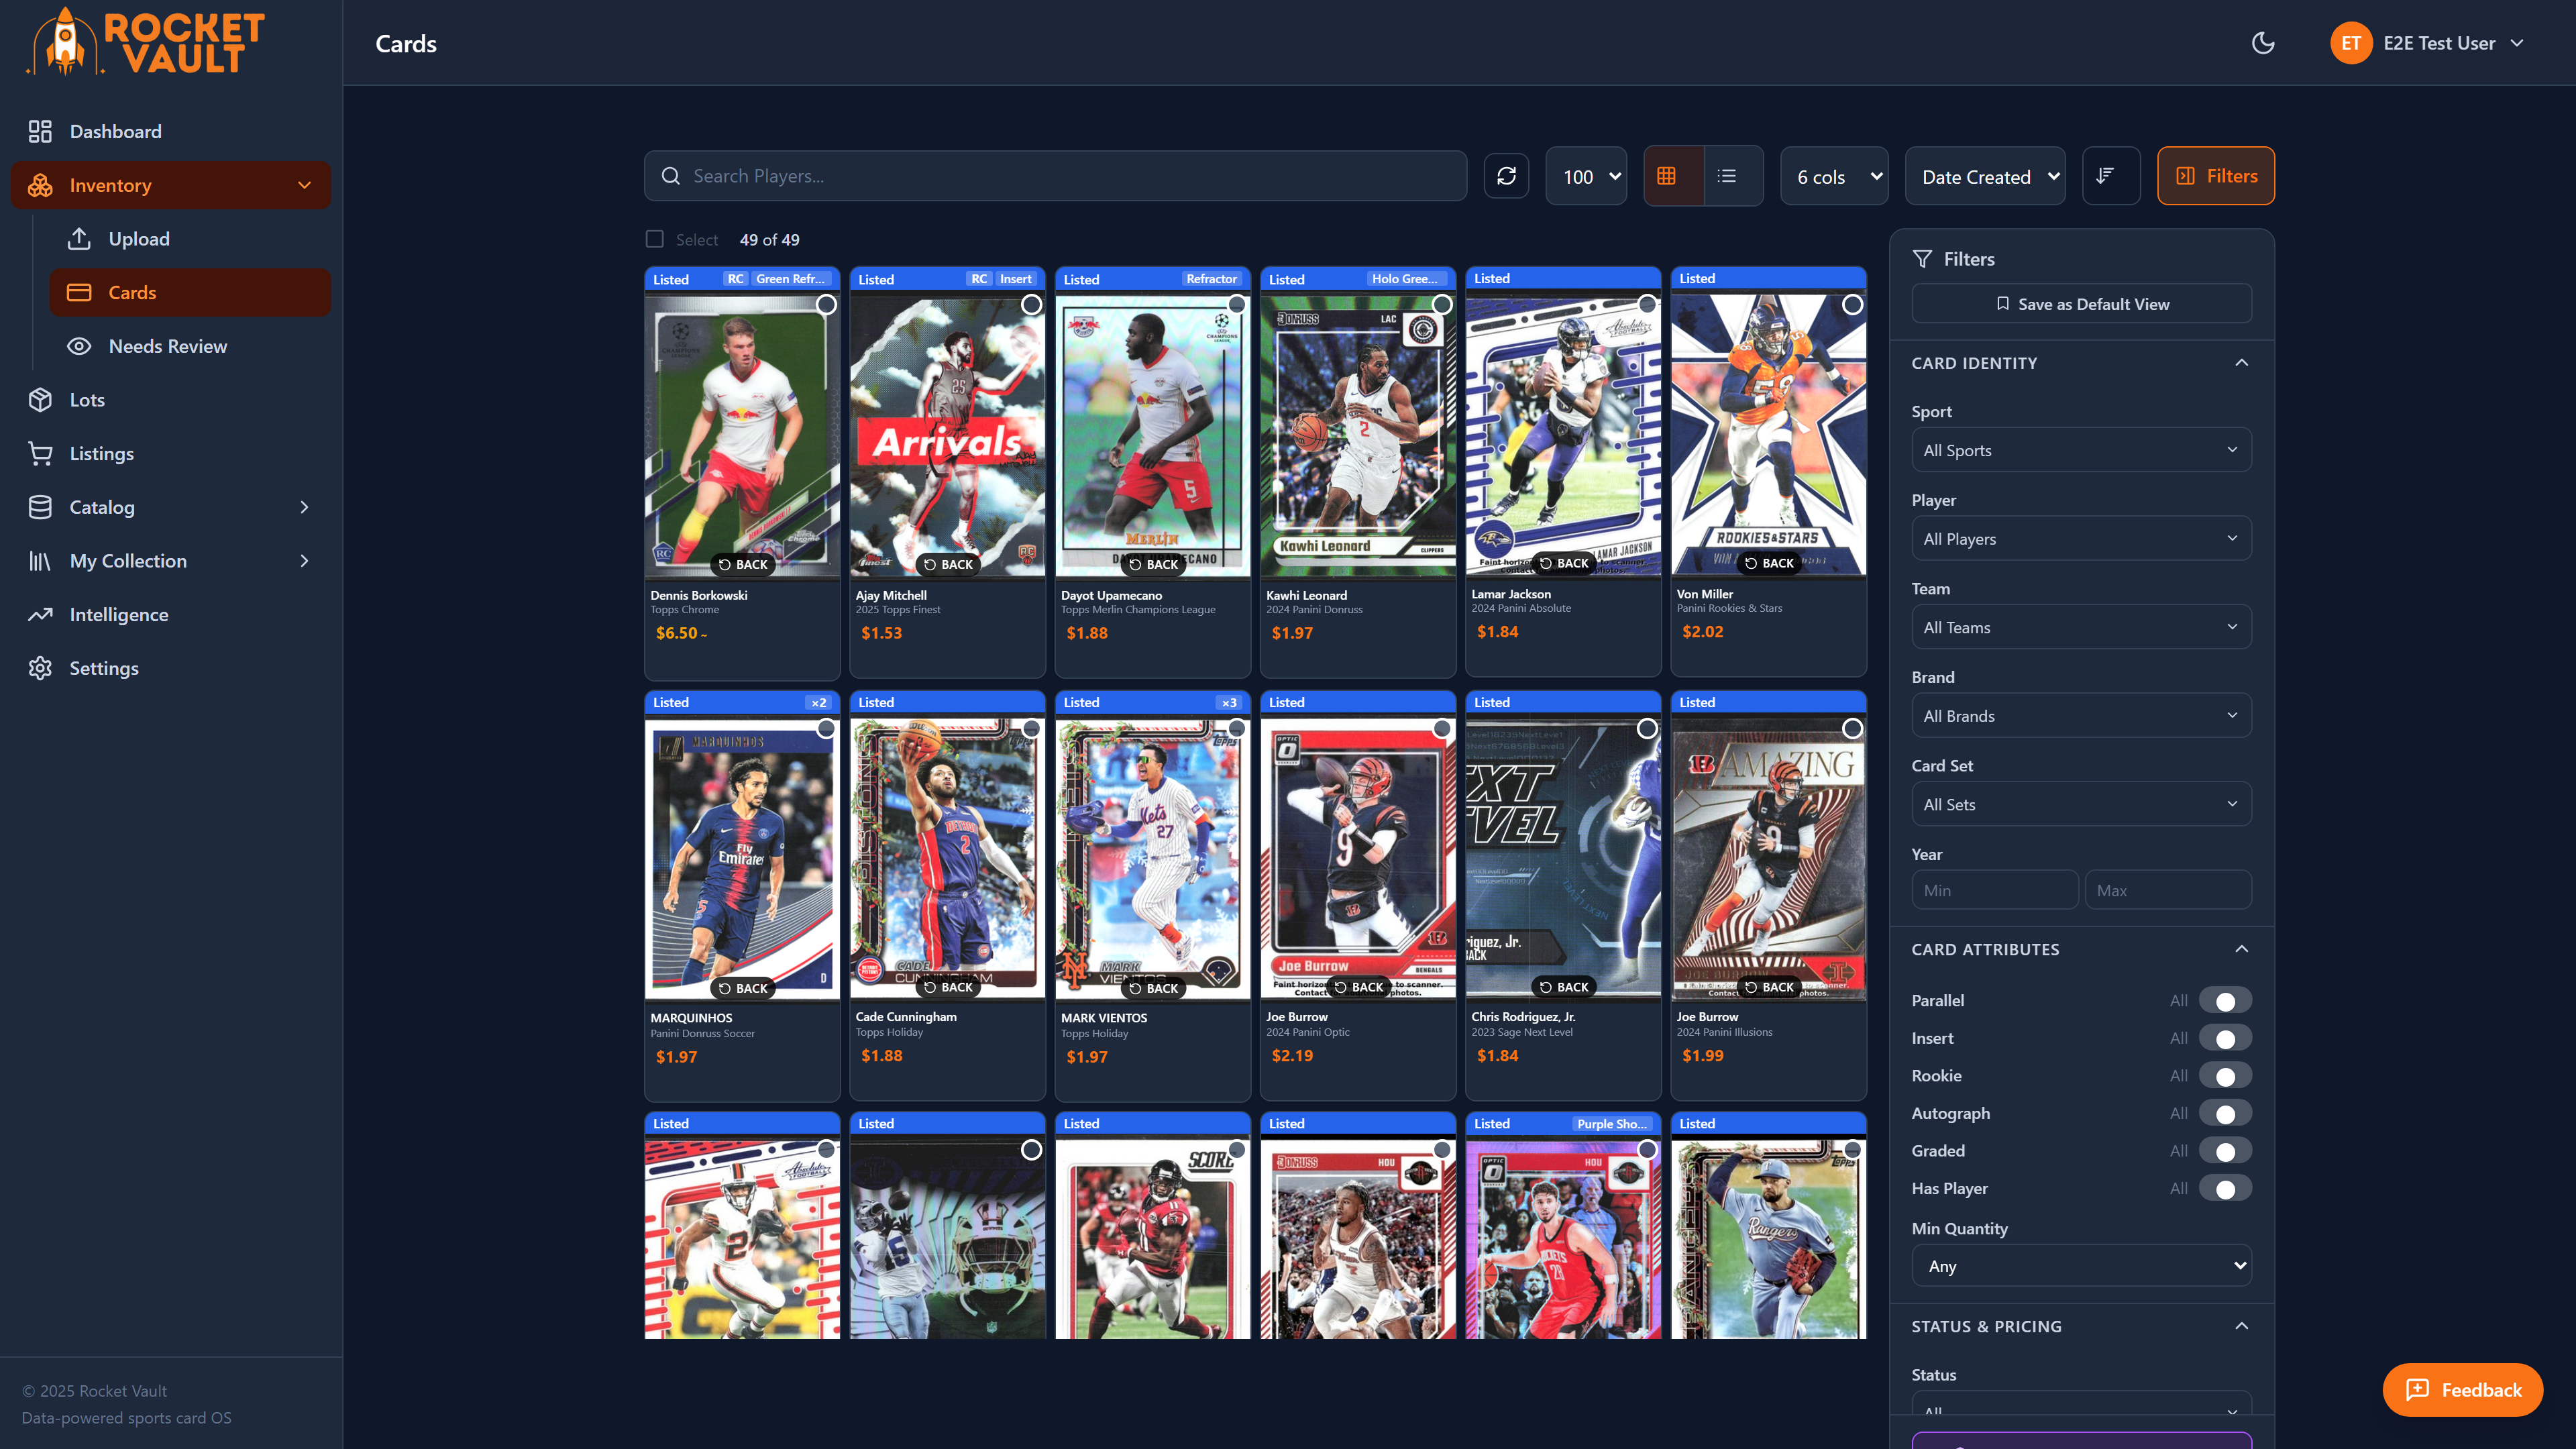Go to the Listings page

(x=103, y=453)
